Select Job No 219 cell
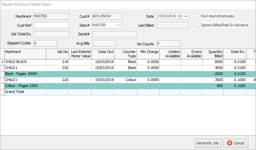Viewport: 256px width, 150px height. 57,62
